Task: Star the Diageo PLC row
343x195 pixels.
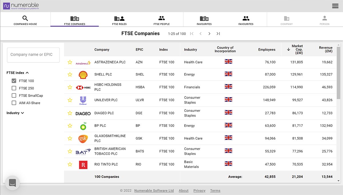Action: point(70,113)
